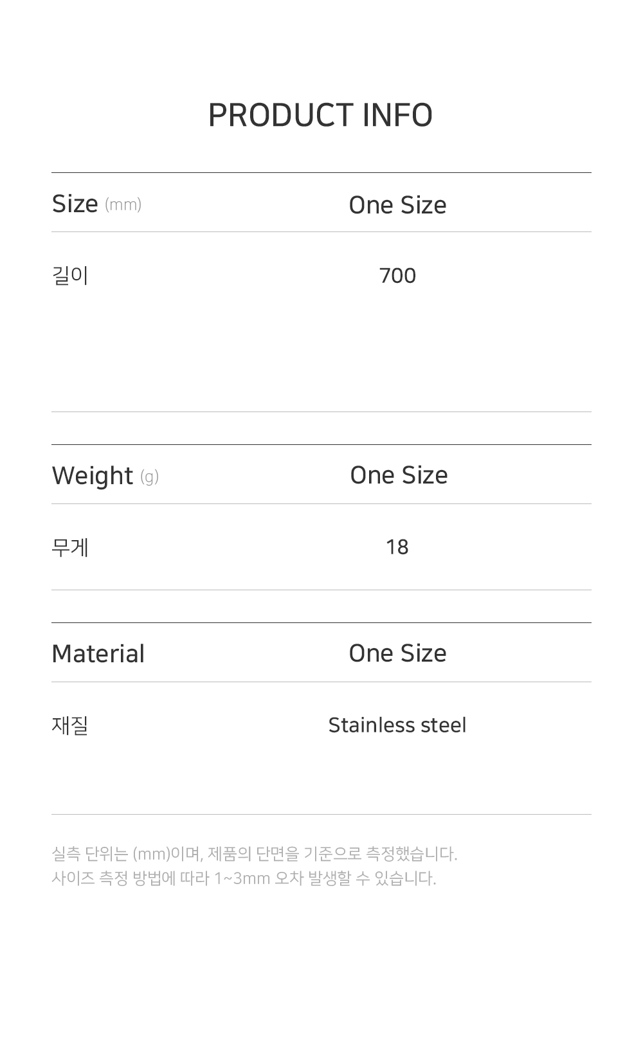
Task: Select the 길이 length row label
Action: (69, 276)
